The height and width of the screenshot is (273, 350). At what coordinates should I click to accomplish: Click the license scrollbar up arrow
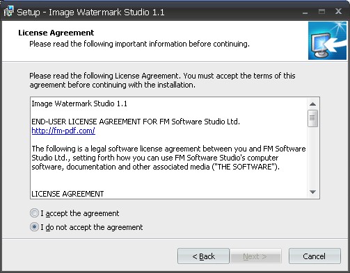(x=312, y=104)
